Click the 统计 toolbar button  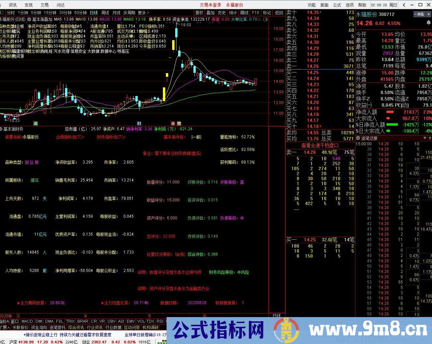pos(233,13)
